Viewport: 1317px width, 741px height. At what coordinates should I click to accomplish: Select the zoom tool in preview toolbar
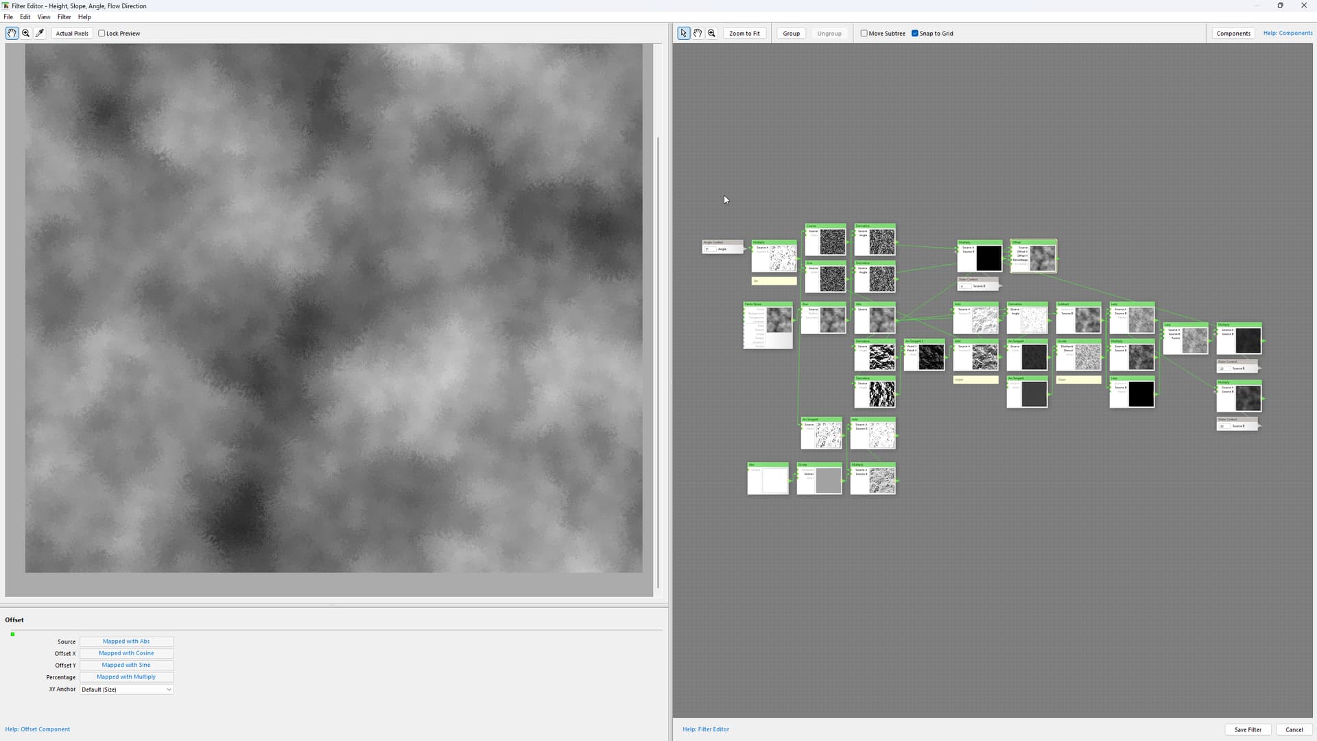click(x=26, y=33)
